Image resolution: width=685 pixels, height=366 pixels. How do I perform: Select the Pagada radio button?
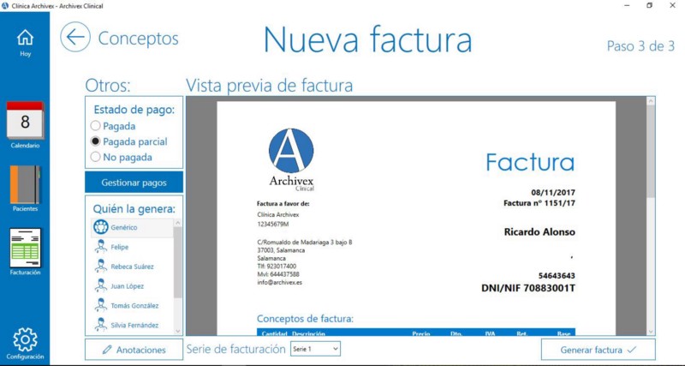click(x=95, y=126)
